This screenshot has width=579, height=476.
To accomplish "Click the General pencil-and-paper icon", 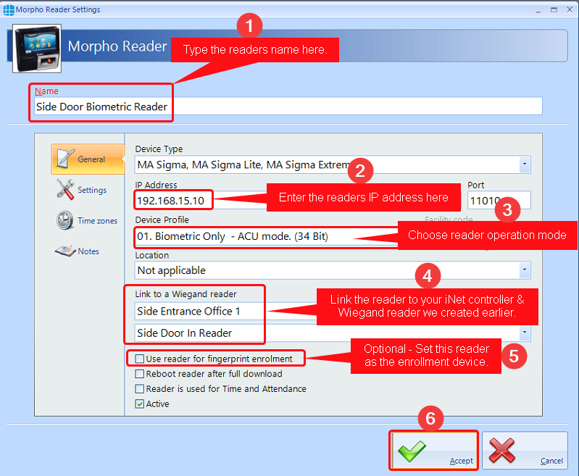I will [66, 159].
